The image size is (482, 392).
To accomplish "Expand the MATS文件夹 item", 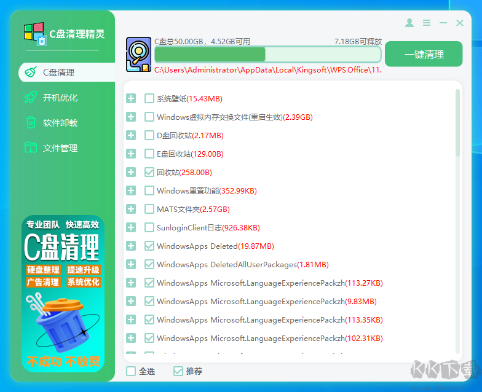I will click(131, 209).
